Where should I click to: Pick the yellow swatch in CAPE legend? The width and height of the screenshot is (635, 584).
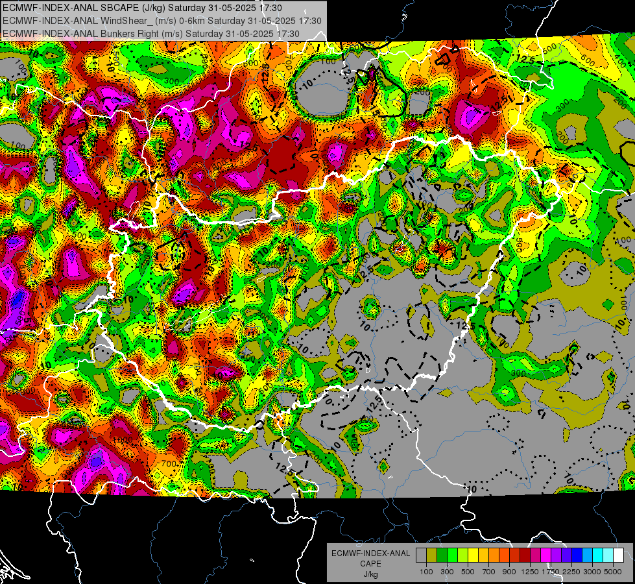(x=473, y=555)
